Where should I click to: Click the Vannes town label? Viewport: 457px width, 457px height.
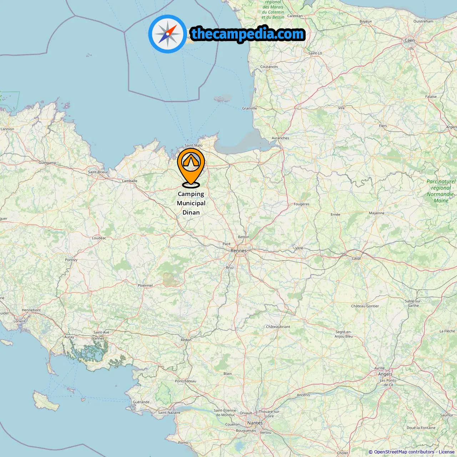(98, 338)
